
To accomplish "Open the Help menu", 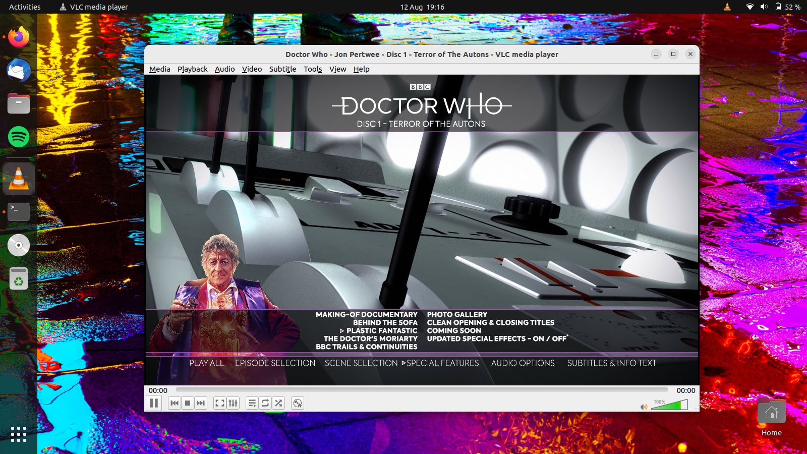I will pos(362,69).
